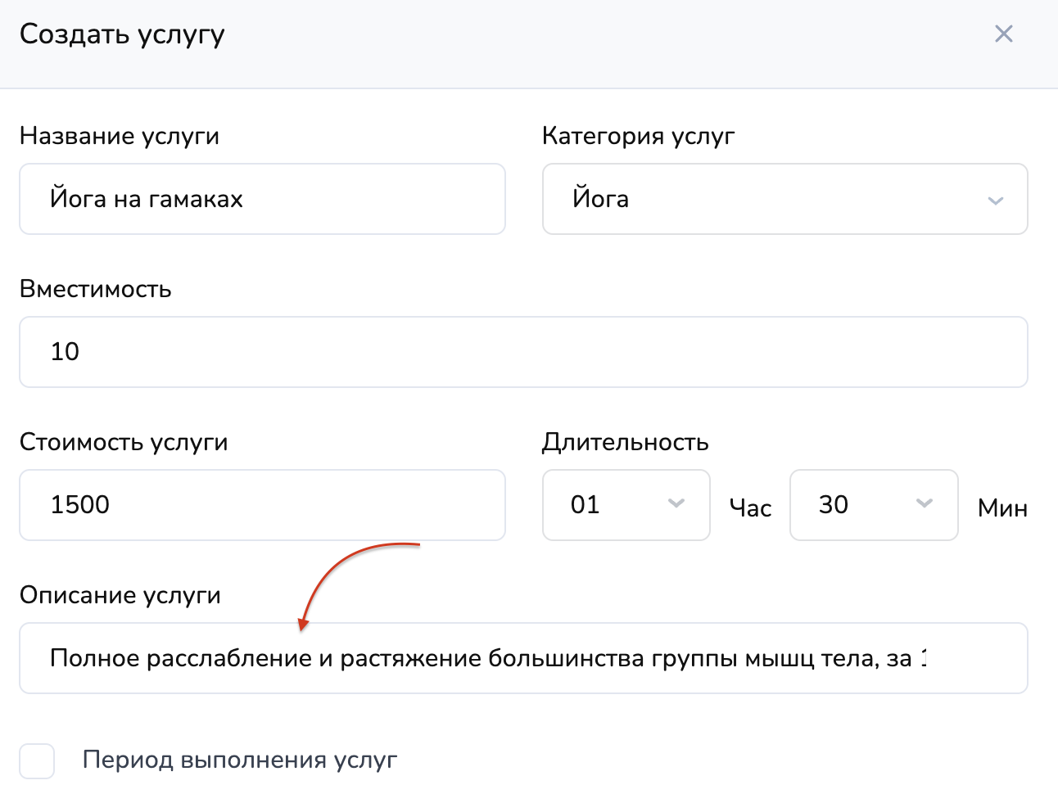This screenshot has width=1058, height=794.
Task: Click the Стоимость услуги field with 1500
Action: 262,505
